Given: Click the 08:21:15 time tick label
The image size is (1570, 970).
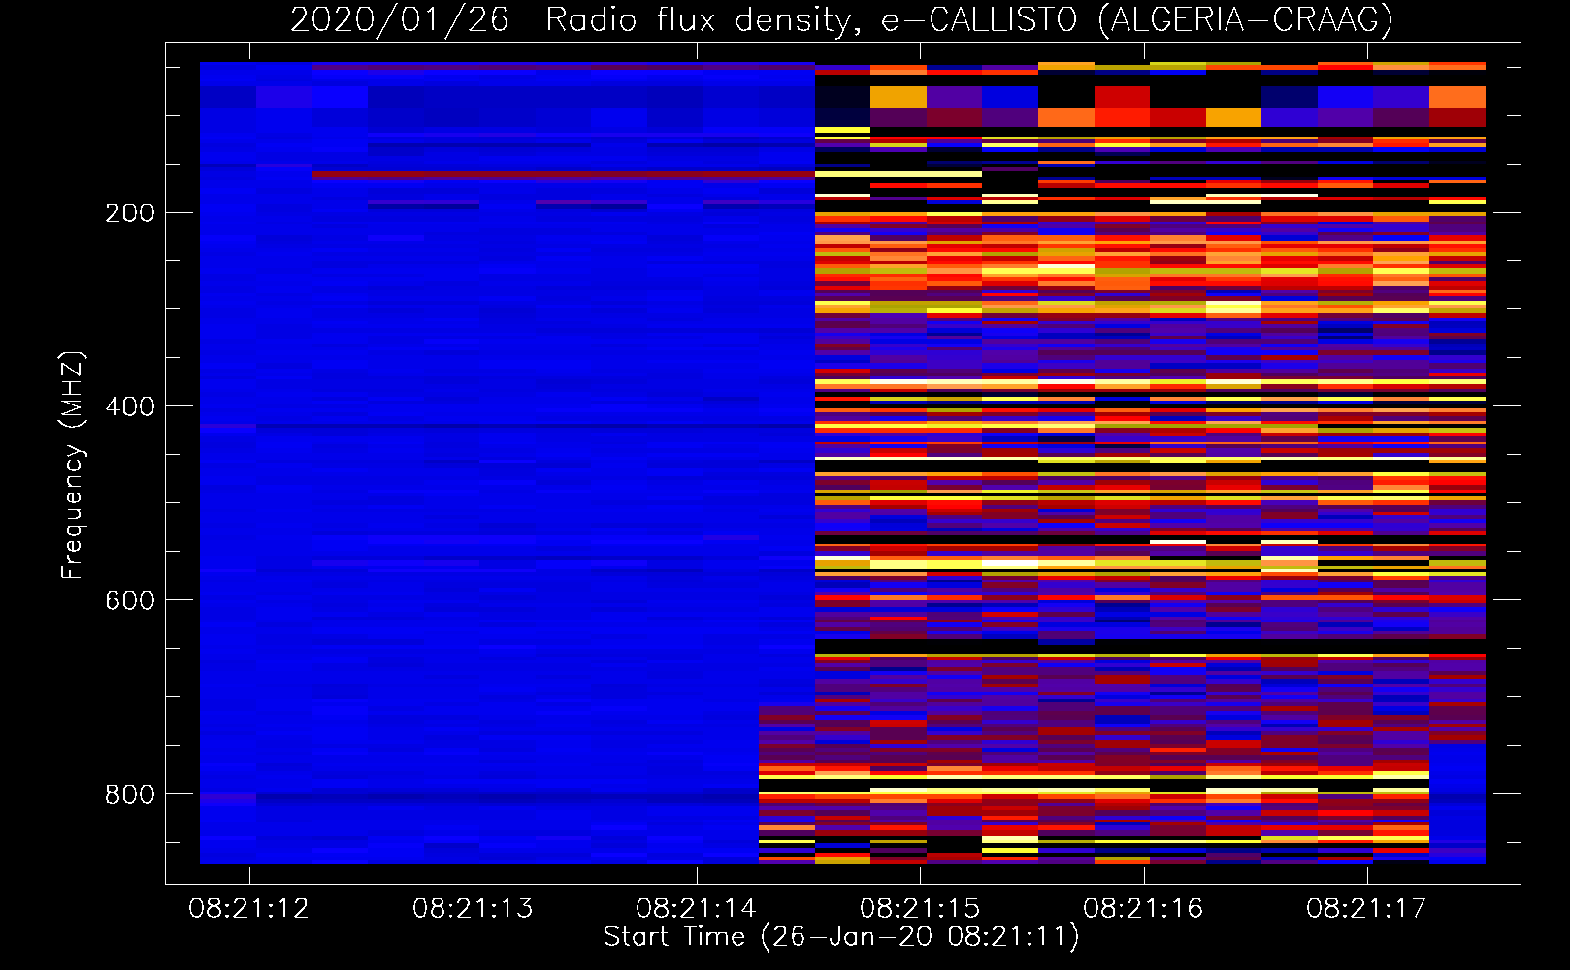Looking at the screenshot, I should coord(920,908).
